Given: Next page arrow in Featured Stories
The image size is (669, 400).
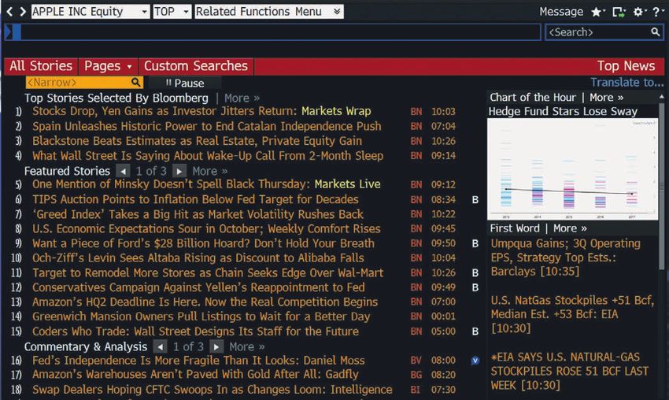Looking at the screenshot, I should coord(179,171).
